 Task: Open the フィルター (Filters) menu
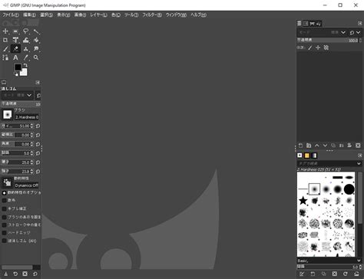click(152, 15)
